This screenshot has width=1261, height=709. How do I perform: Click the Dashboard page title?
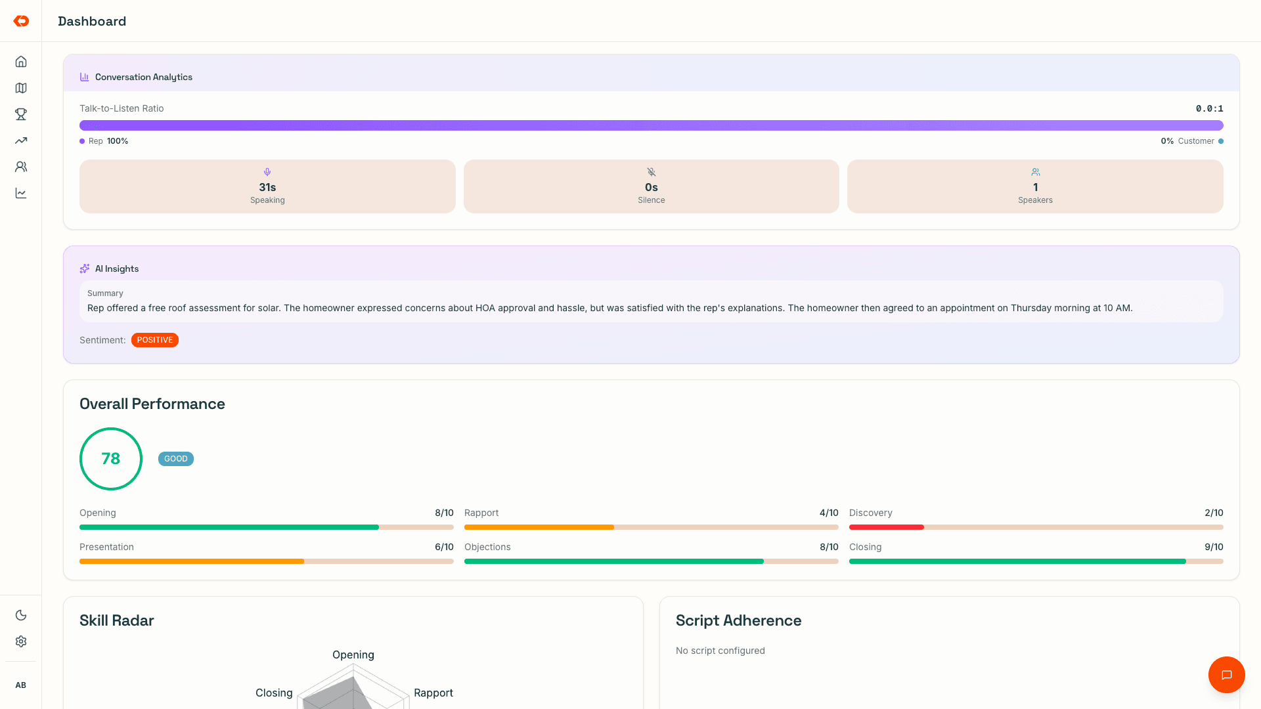point(92,21)
